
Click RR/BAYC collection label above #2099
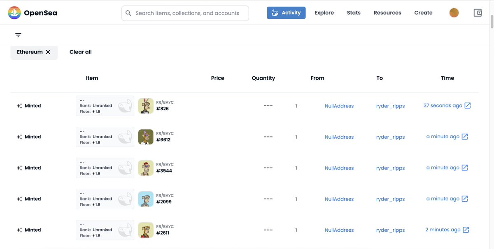pos(165,195)
